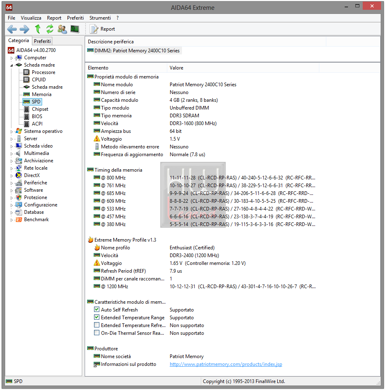Click the Scheda video monitor icon

coord(19,146)
